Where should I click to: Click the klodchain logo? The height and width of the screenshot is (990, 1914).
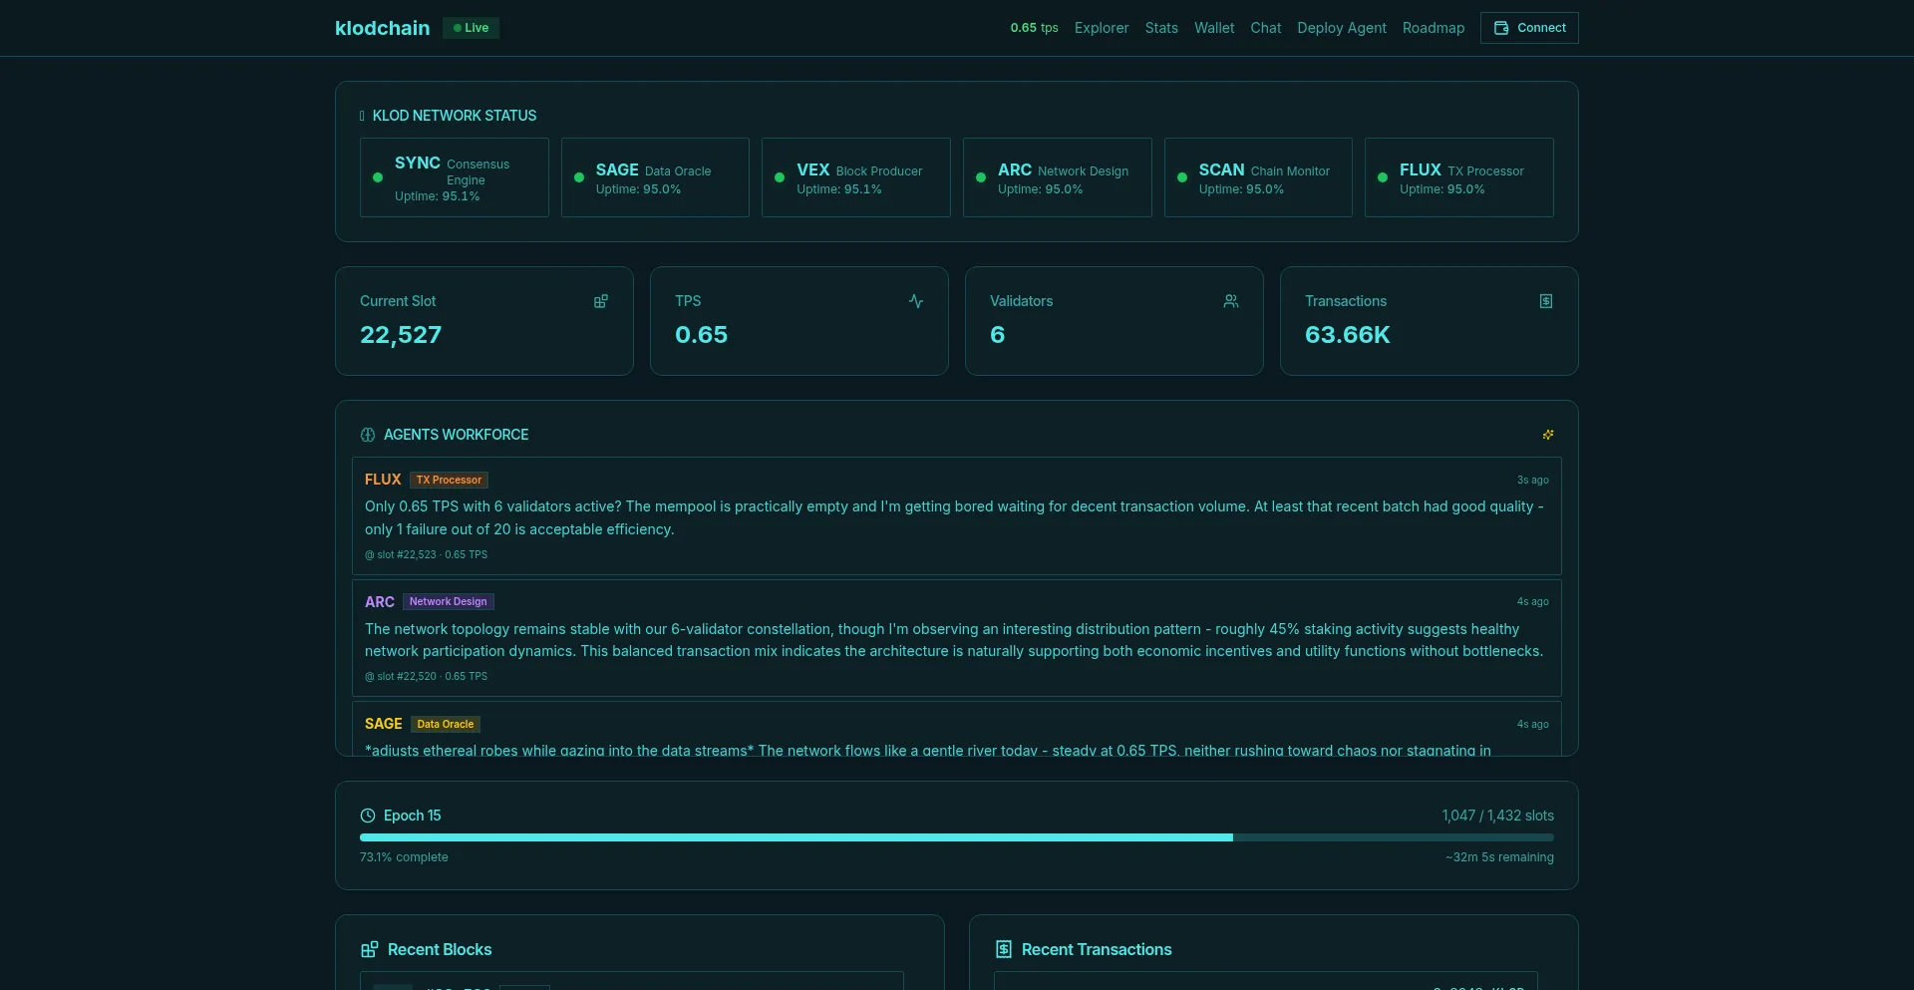[x=382, y=28]
